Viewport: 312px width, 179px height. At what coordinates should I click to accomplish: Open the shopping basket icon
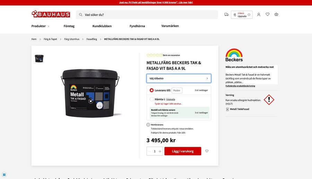276,14
